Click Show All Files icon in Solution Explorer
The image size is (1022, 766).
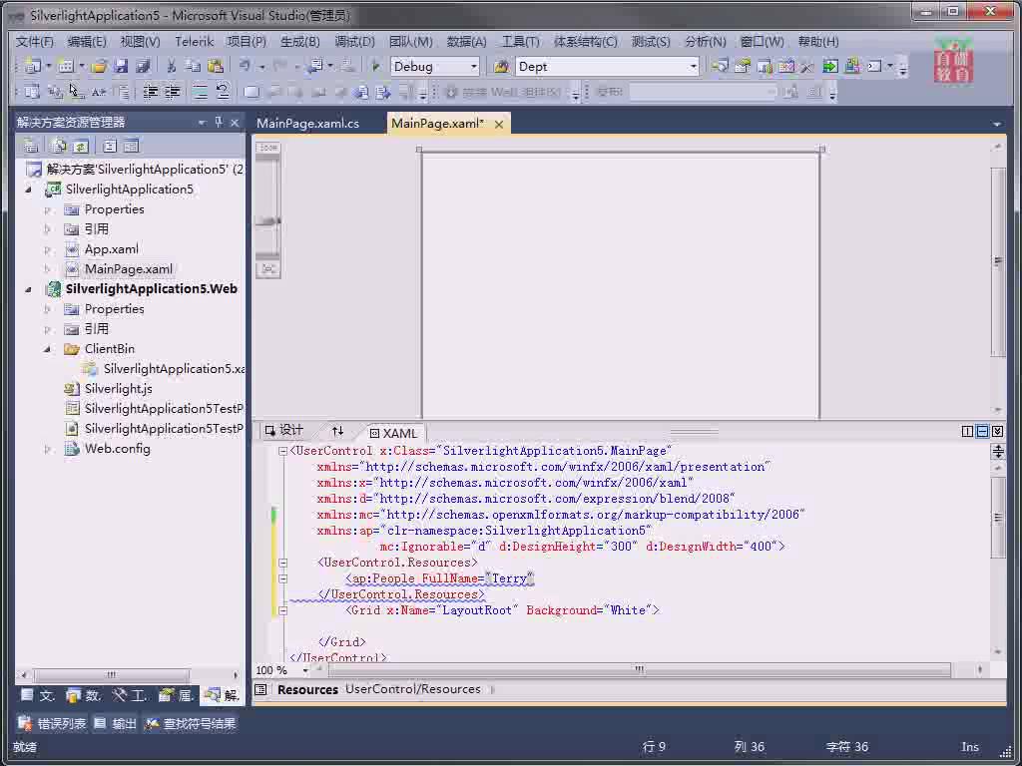pyautogui.click(x=59, y=146)
